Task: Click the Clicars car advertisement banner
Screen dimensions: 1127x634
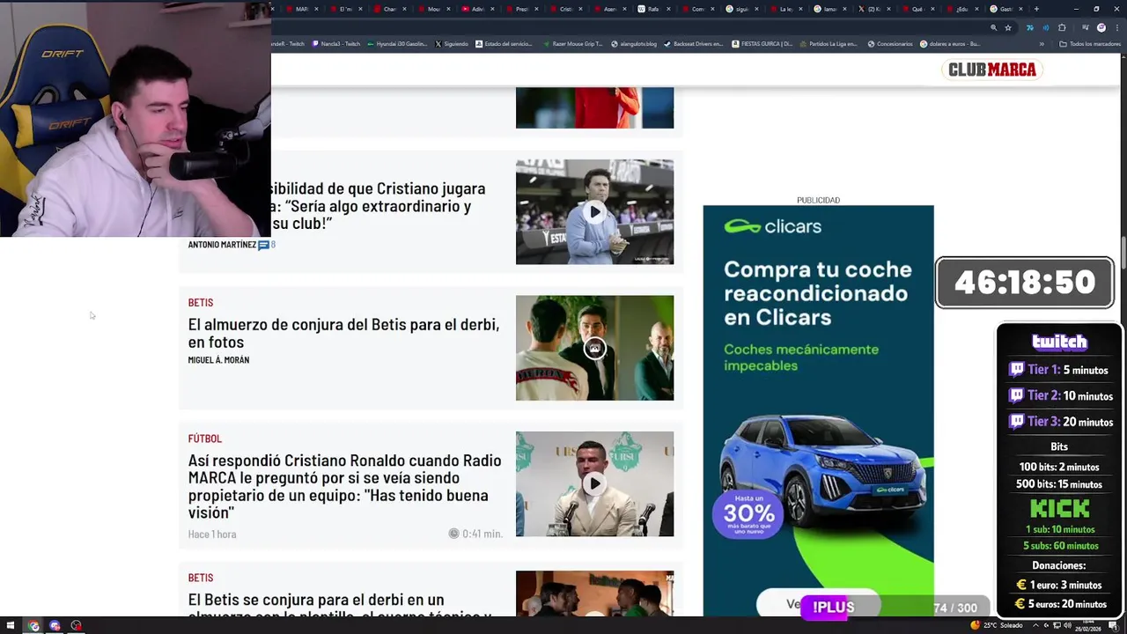Action: click(818, 410)
